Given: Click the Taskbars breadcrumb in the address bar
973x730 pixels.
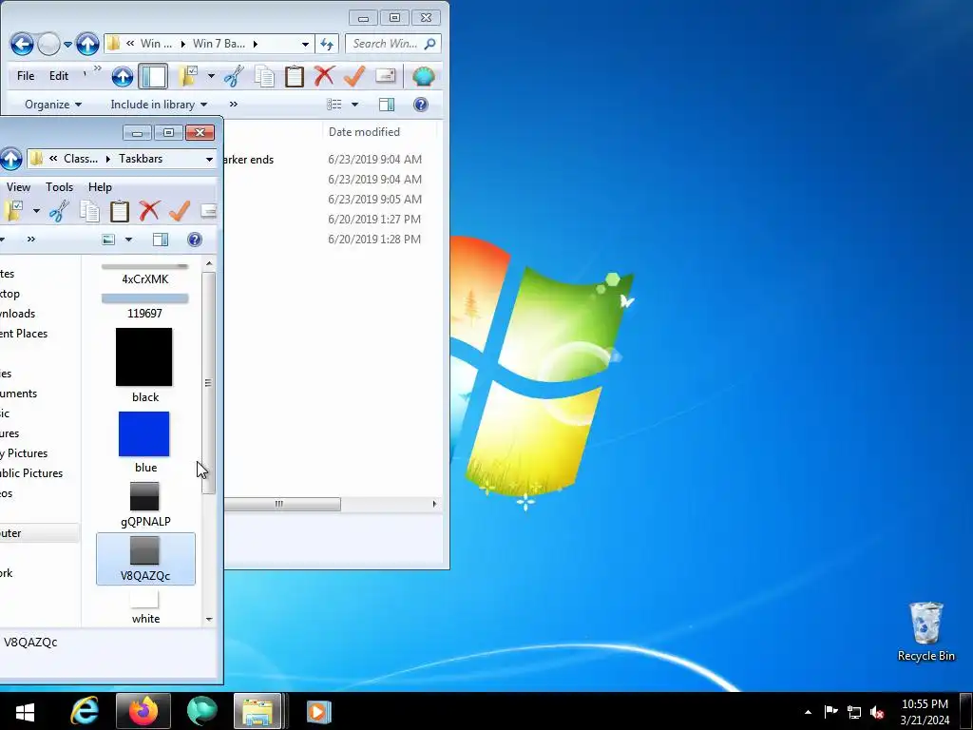Looking at the screenshot, I should [x=141, y=159].
